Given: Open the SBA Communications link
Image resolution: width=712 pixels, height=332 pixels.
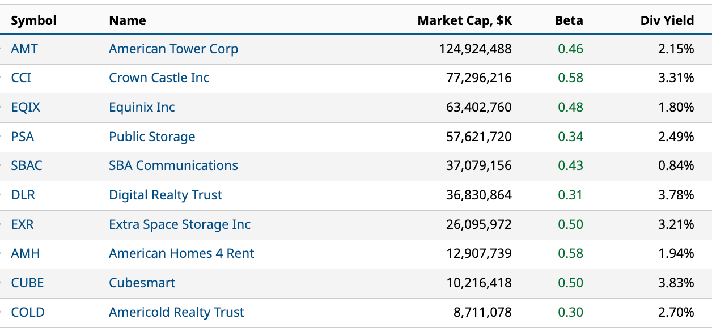Looking at the screenshot, I should [x=173, y=165].
